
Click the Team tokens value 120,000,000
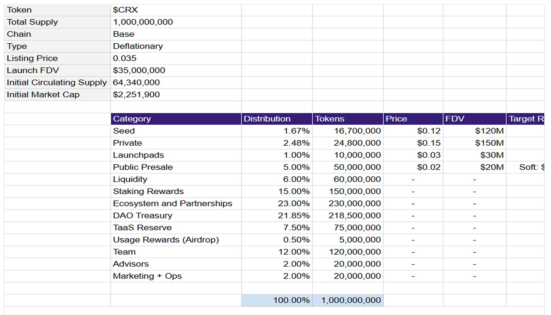348,252
